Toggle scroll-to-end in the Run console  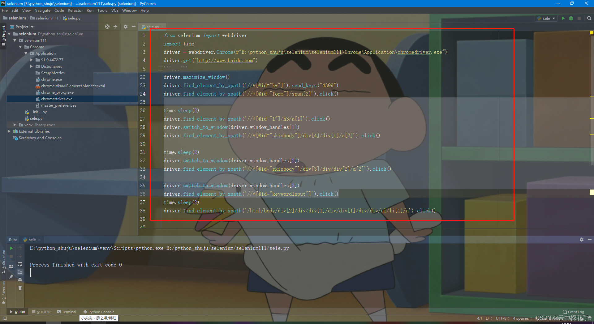click(20, 272)
